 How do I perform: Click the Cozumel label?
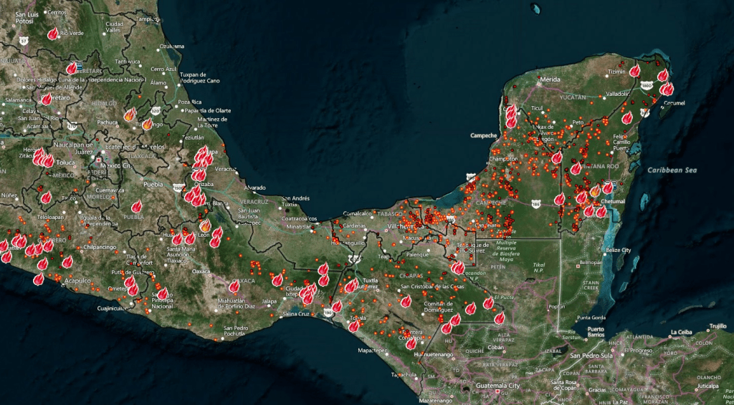(675, 103)
